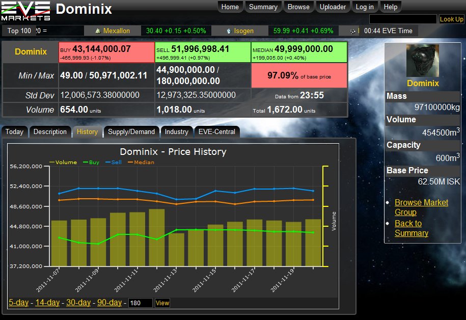
Task: Click the Dominix name in the stats table
Action: pyautogui.click(x=31, y=52)
